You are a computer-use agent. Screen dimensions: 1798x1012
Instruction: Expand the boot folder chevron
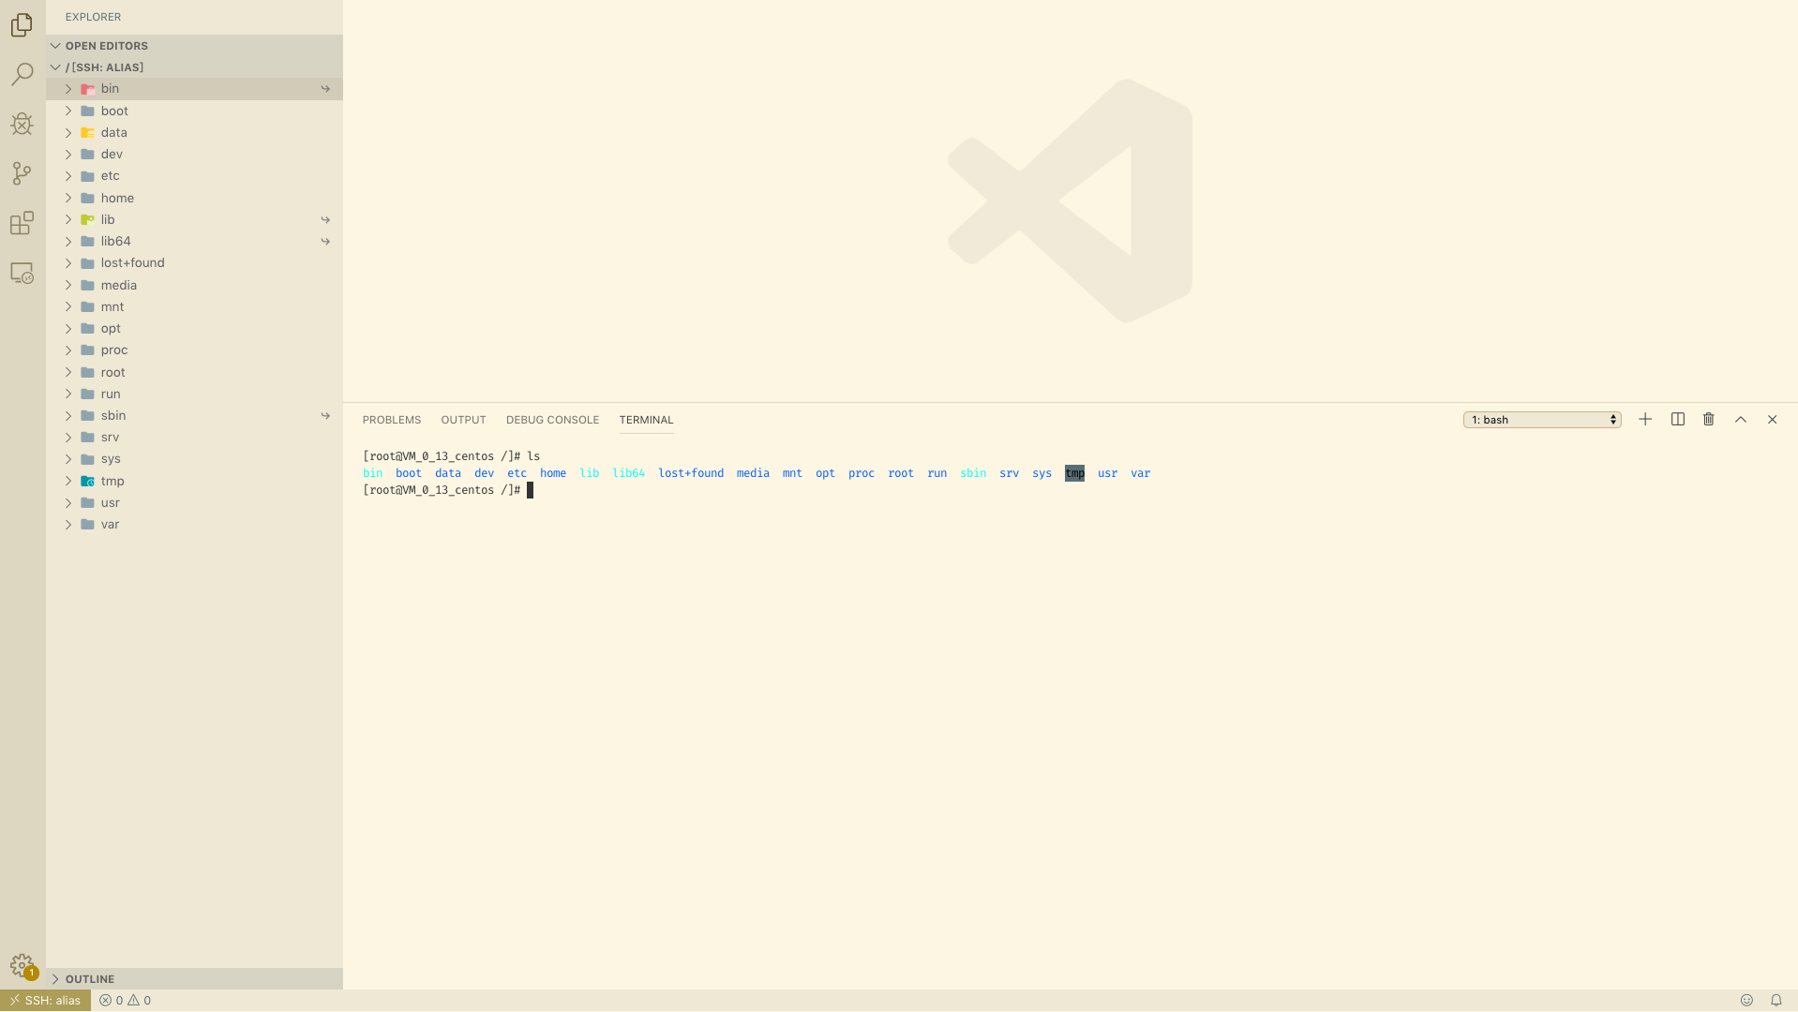(68, 111)
